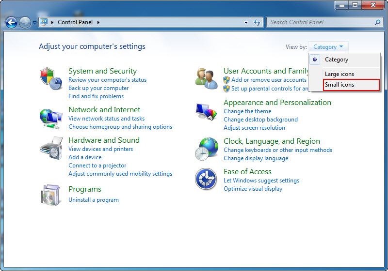The height and width of the screenshot is (271, 388).
Task: Click Connect to a projector link
Action: pos(97,166)
